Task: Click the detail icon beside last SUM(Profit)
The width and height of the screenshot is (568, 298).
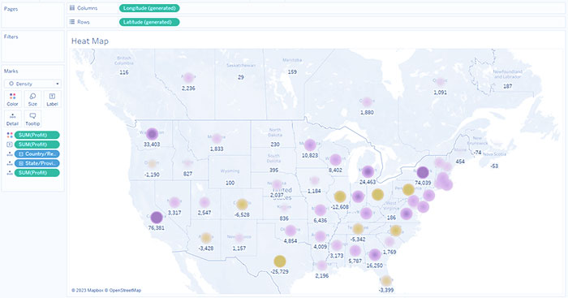Action: [10, 173]
